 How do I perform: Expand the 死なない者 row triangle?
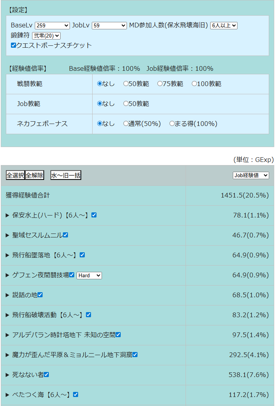point(7,375)
